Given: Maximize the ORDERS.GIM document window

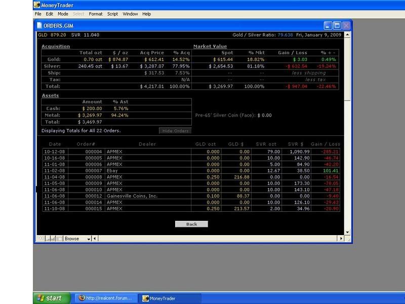Looking at the screenshot, I should coord(337,25).
